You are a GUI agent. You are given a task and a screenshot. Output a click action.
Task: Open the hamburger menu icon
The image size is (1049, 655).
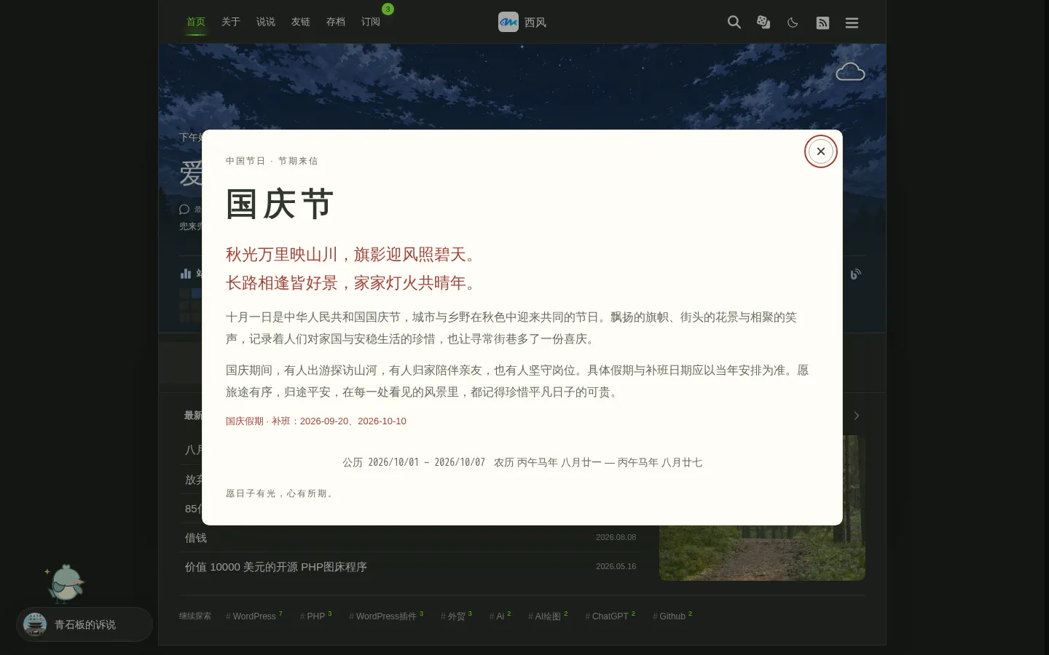[x=852, y=23]
